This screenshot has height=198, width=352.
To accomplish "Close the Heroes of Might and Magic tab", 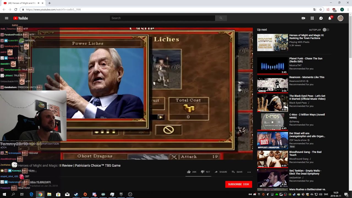I will [43, 3].
